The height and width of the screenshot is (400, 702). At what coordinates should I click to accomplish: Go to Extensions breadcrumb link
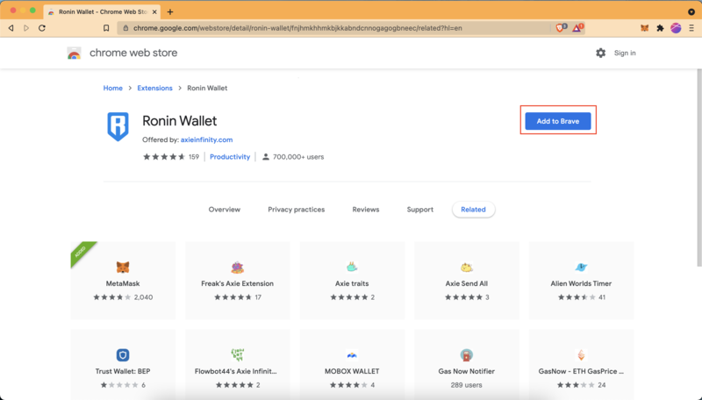(154, 88)
